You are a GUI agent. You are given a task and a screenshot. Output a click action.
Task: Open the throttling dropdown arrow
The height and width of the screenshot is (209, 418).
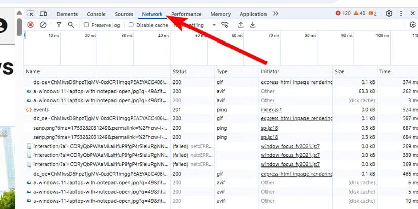point(214,25)
